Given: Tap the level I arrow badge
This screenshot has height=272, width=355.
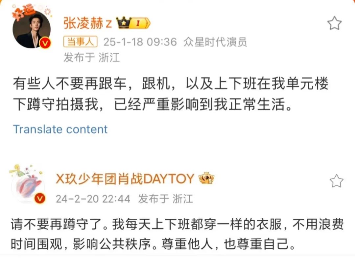Looking at the screenshot, I should (x=141, y=23).
